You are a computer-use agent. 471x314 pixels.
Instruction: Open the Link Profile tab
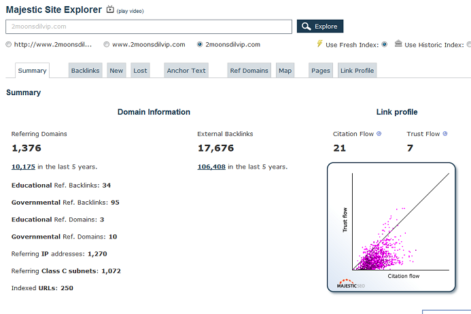[x=357, y=71]
